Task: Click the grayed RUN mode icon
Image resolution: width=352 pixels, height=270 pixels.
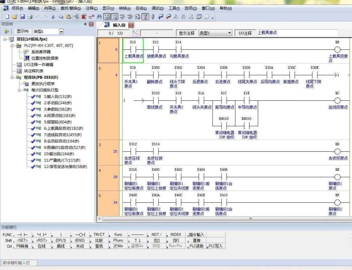Action: (191, 17)
